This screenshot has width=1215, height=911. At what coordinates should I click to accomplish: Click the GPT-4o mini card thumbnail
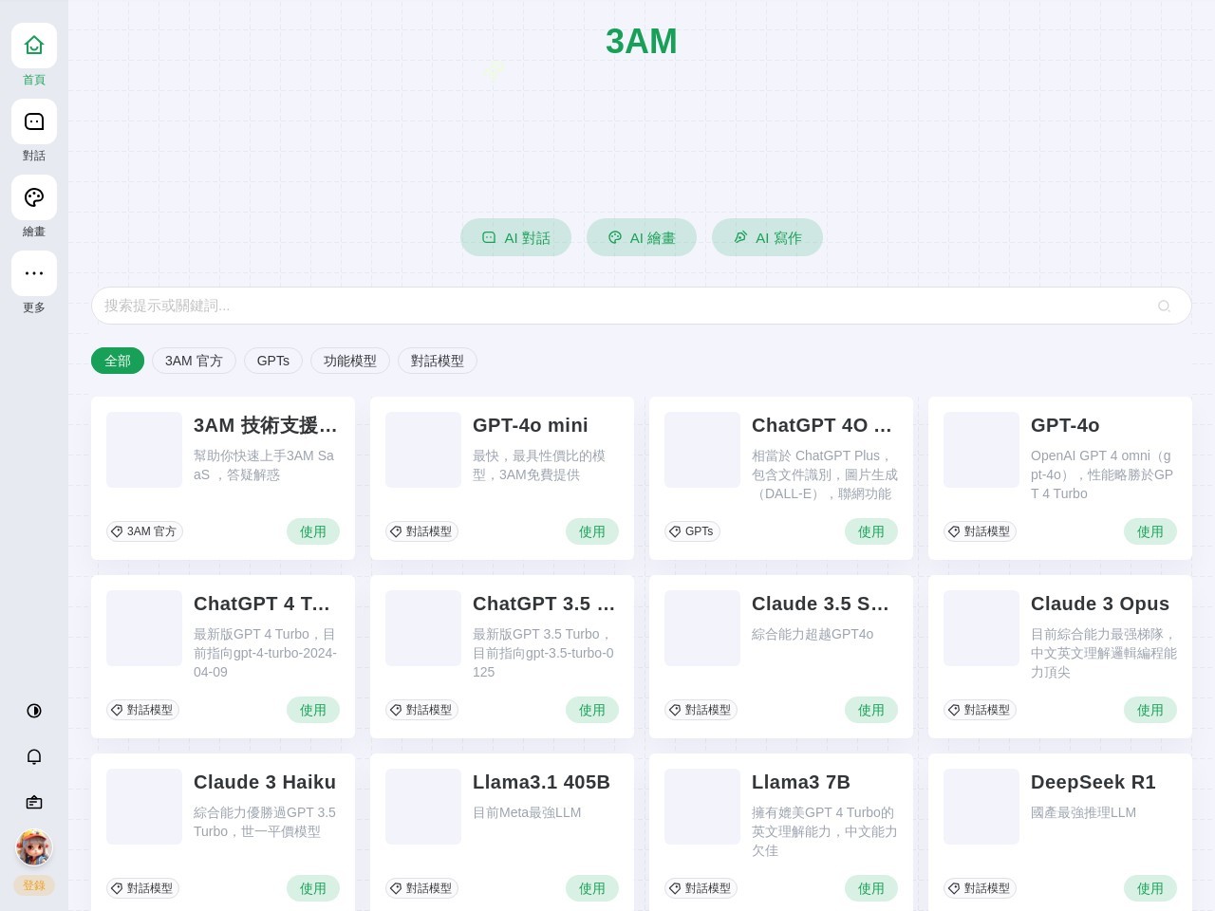tap(423, 450)
